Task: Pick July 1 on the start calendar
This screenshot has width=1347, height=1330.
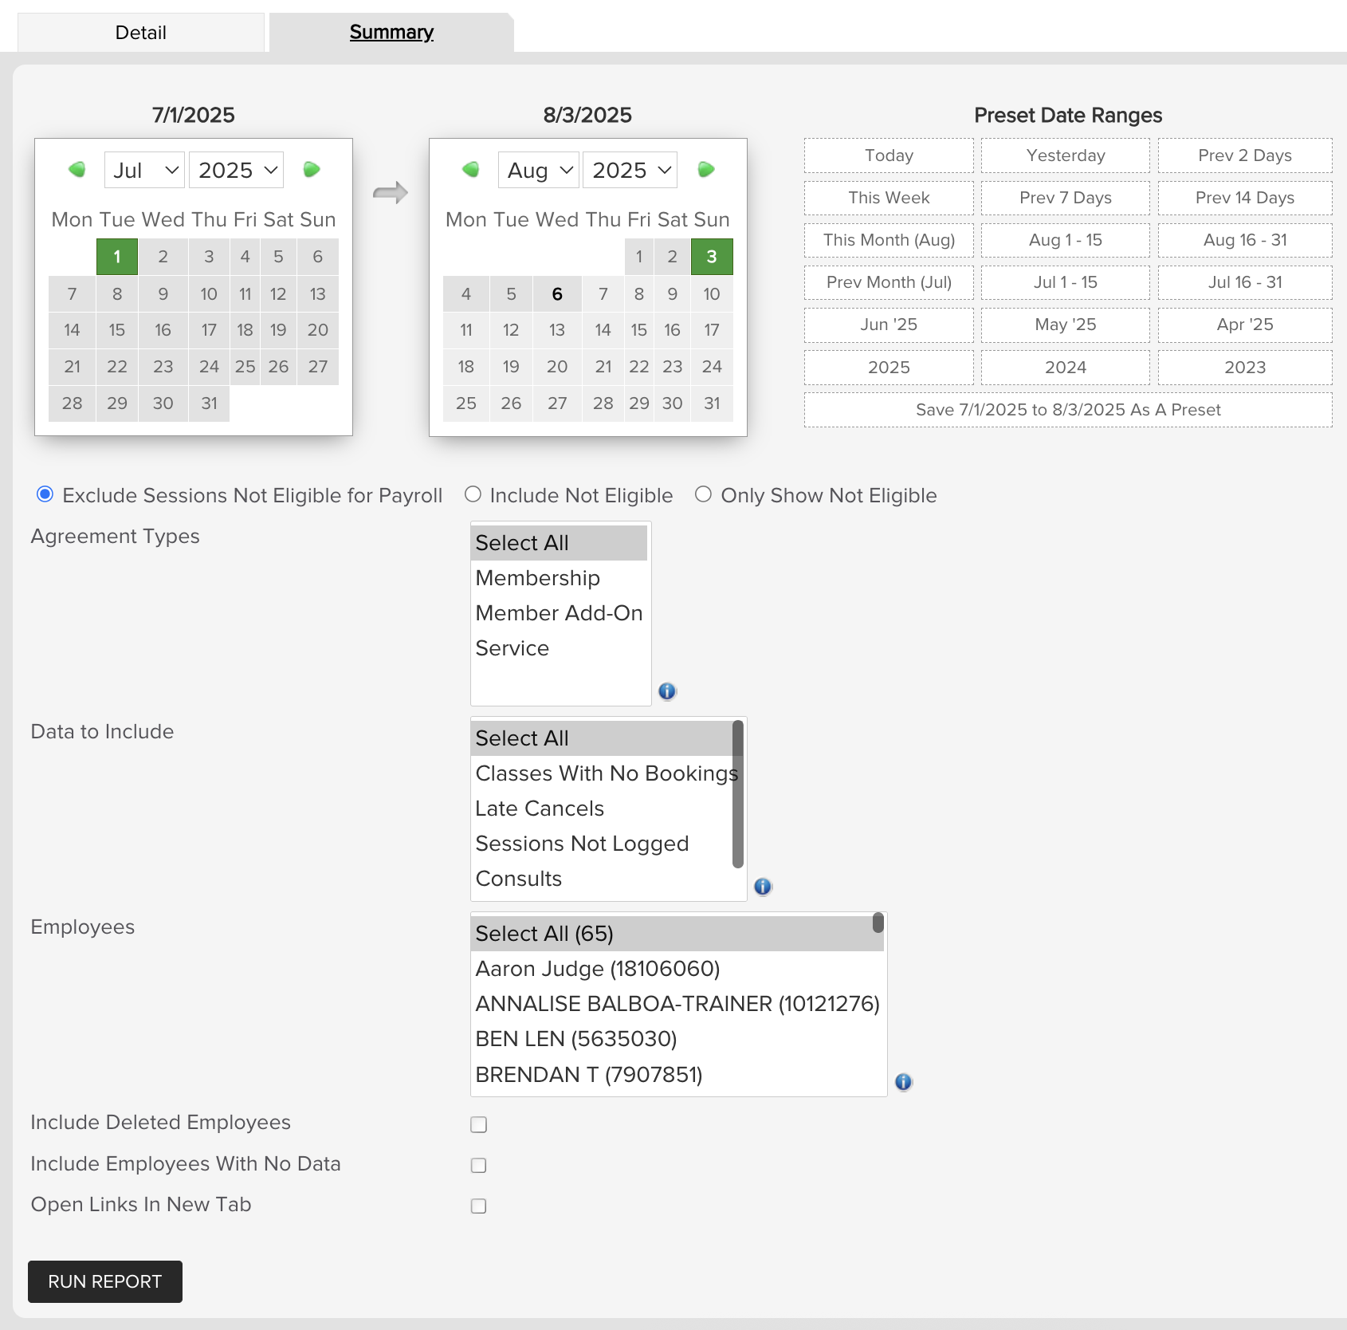Action: [117, 257]
